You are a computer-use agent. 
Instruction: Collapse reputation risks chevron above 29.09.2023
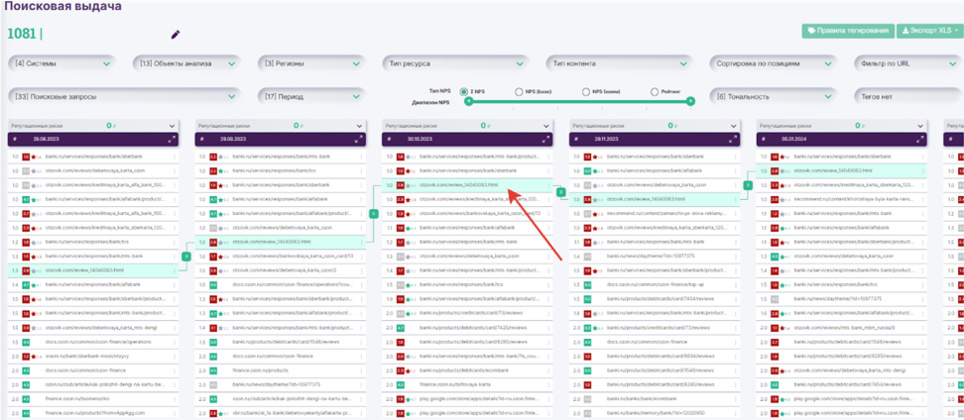[x=359, y=126]
